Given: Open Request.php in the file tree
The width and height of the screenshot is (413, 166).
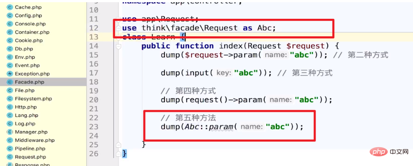Looking at the screenshot, I should pos(30,157).
